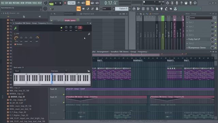Toggle auto scrolling arrow icon
The image size is (218, 123).
click(83, 9)
